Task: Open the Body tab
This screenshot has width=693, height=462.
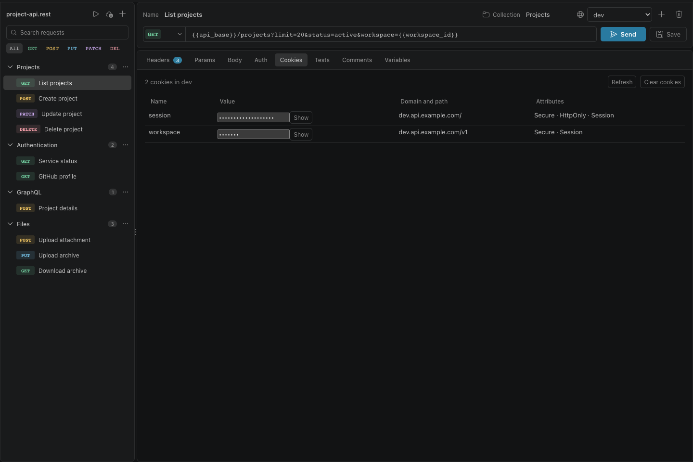Action: 235,60
